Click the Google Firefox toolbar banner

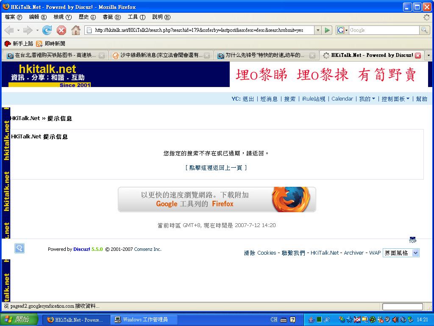[x=217, y=200]
